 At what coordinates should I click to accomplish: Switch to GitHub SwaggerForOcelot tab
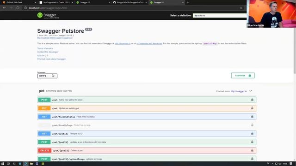[x=130, y=2]
